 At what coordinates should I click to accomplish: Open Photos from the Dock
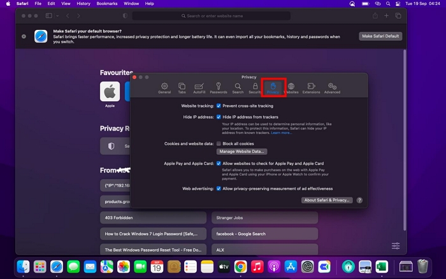pyautogui.click(x=124, y=267)
